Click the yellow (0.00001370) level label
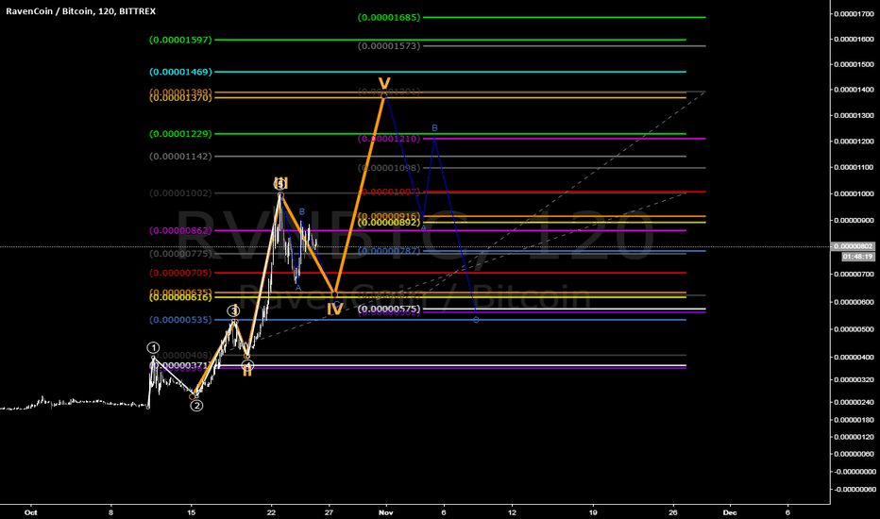Viewport: 880px width, 519px height. [180, 98]
